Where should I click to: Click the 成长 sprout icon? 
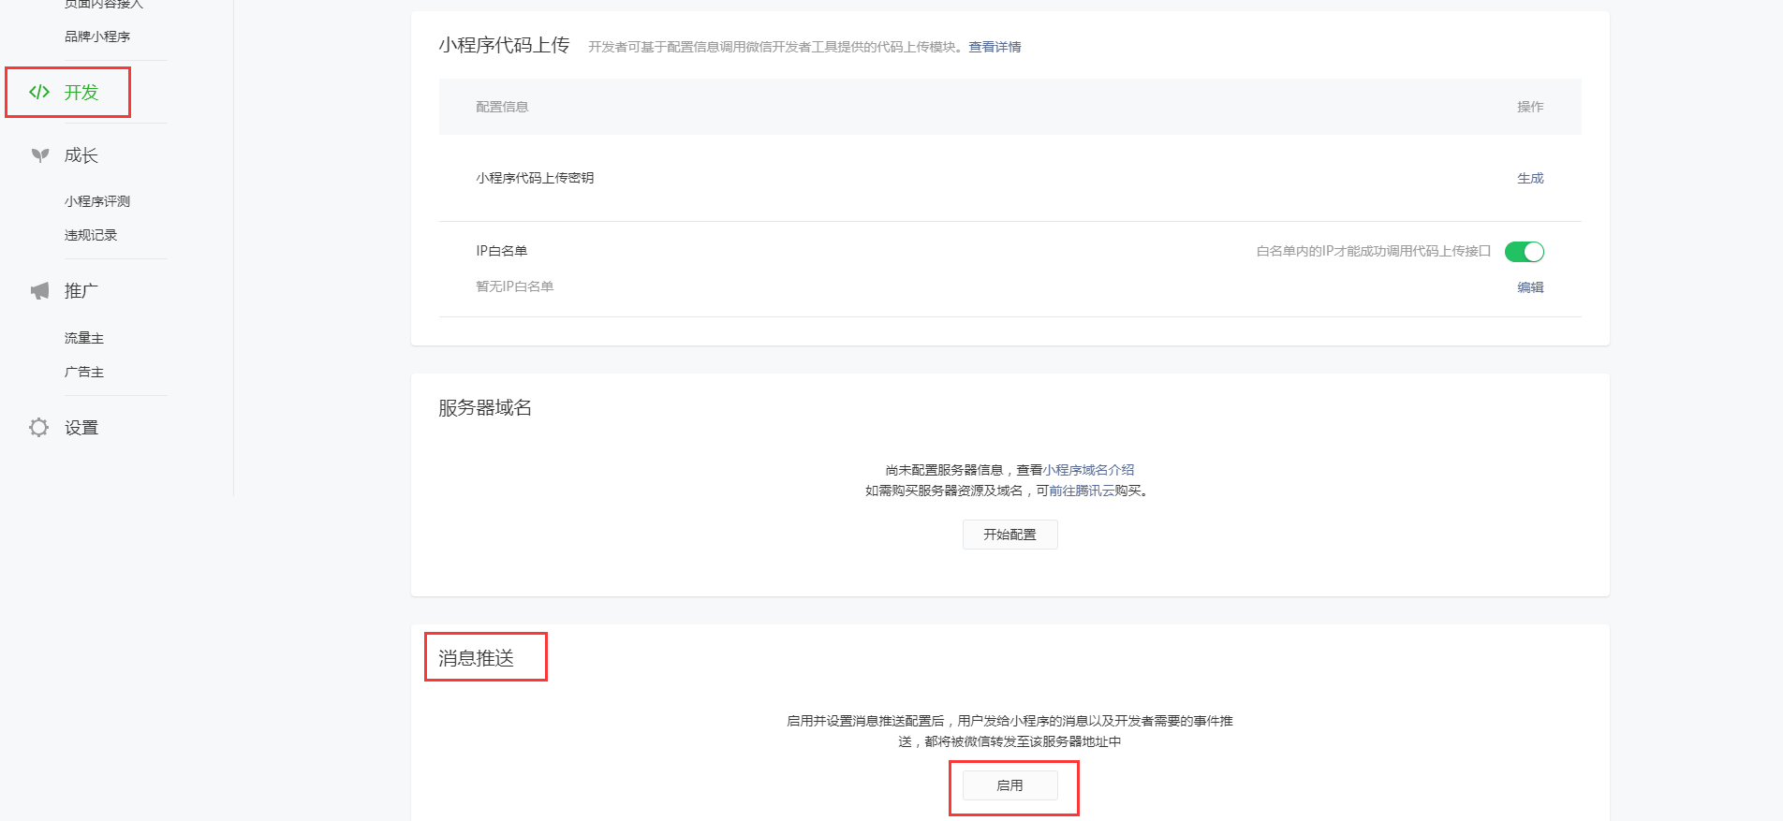(x=39, y=155)
